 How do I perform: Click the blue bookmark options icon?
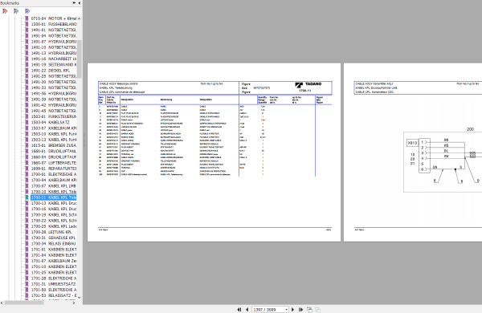point(27,11)
